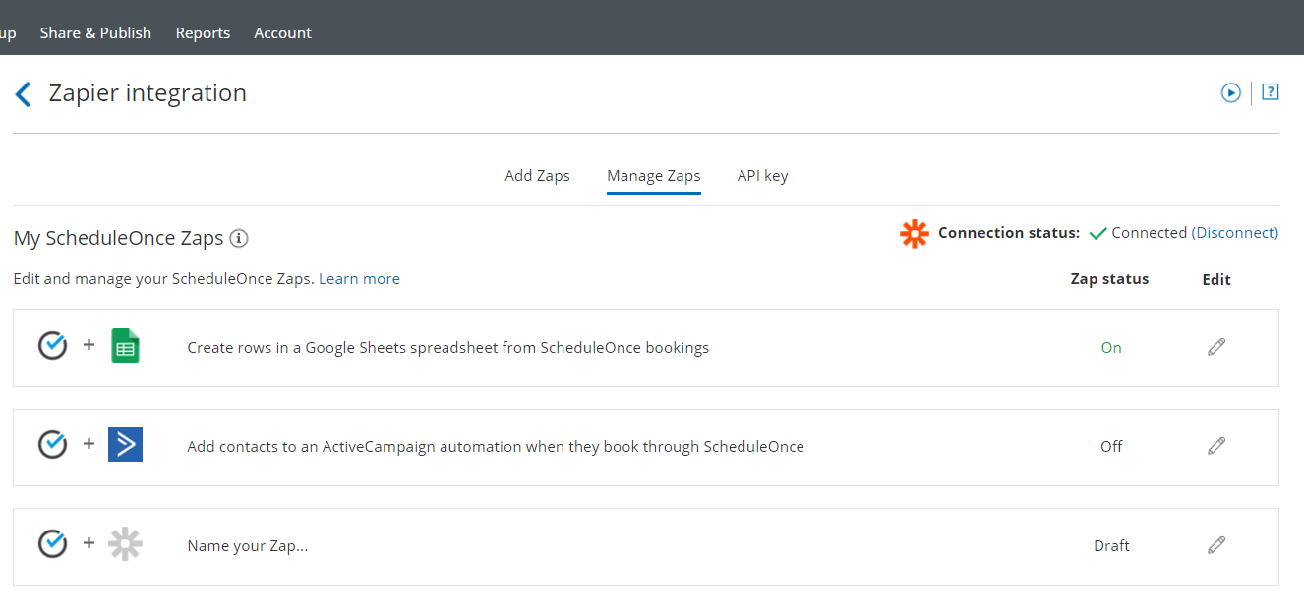This screenshot has width=1304, height=615.
Task: Open the Reports menu
Action: tap(203, 33)
